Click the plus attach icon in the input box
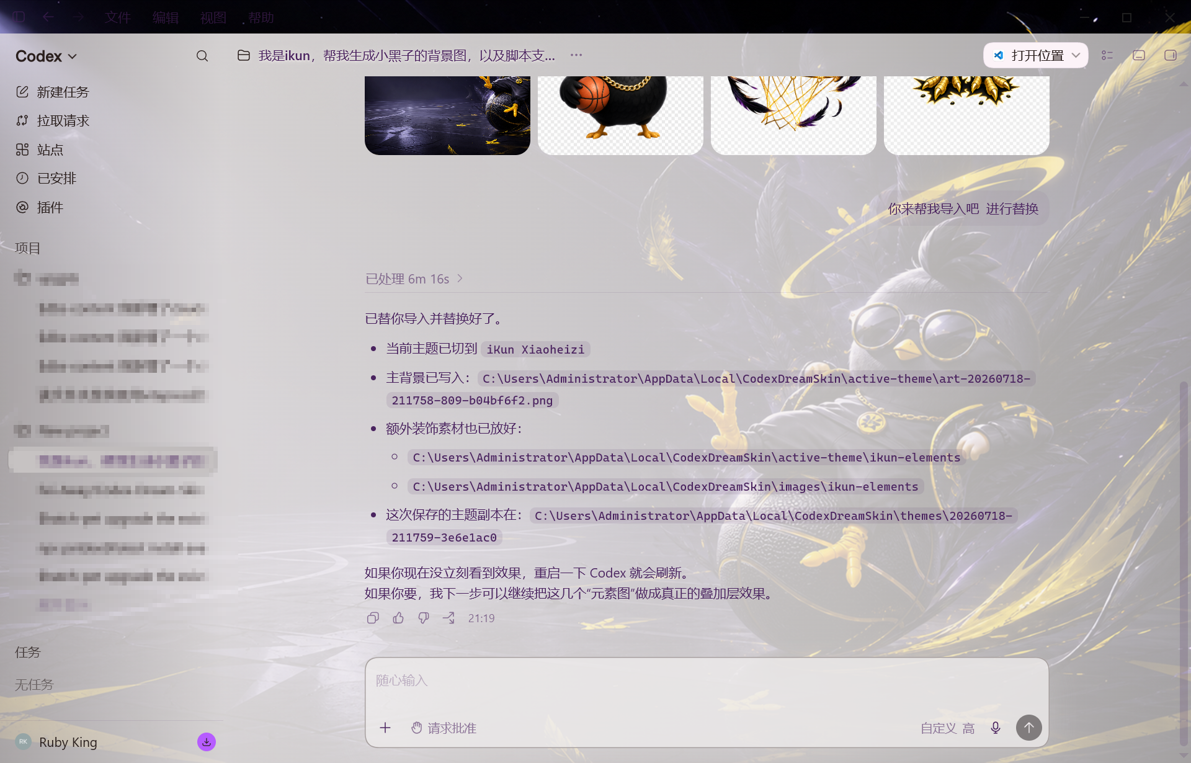Viewport: 1191px width, 763px height. click(x=385, y=728)
